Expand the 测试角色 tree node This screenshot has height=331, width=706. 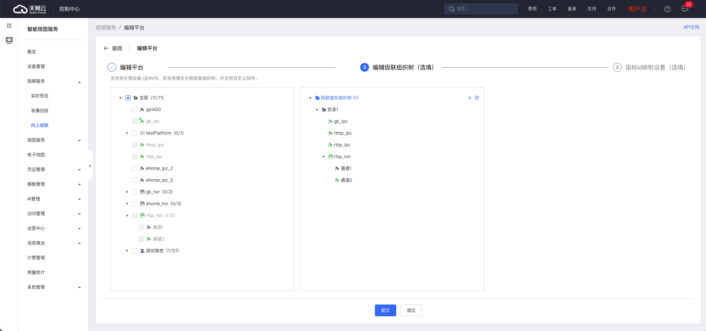tap(127, 251)
